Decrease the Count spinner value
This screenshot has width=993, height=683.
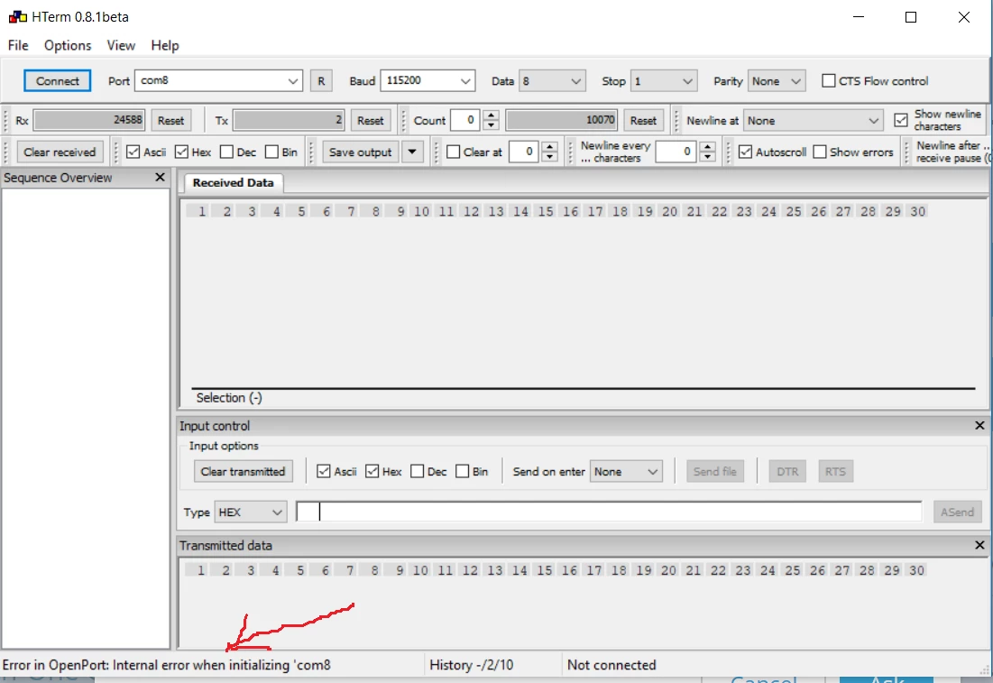[x=491, y=125]
